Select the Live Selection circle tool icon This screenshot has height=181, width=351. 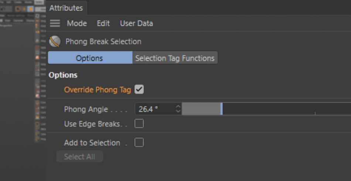pos(18,9)
